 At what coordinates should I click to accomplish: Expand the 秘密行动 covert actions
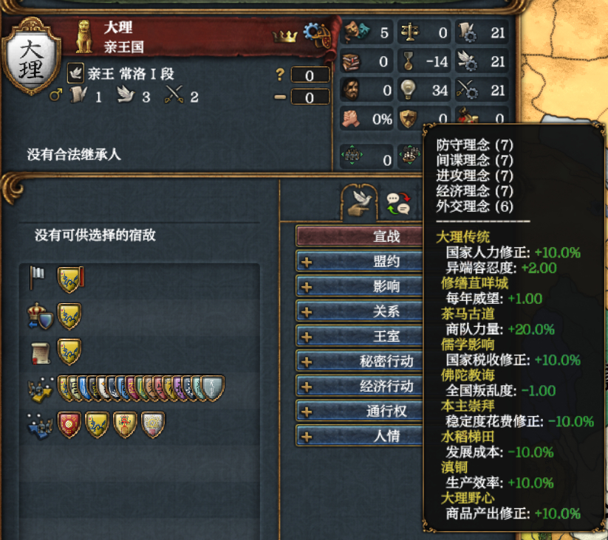coord(359,361)
